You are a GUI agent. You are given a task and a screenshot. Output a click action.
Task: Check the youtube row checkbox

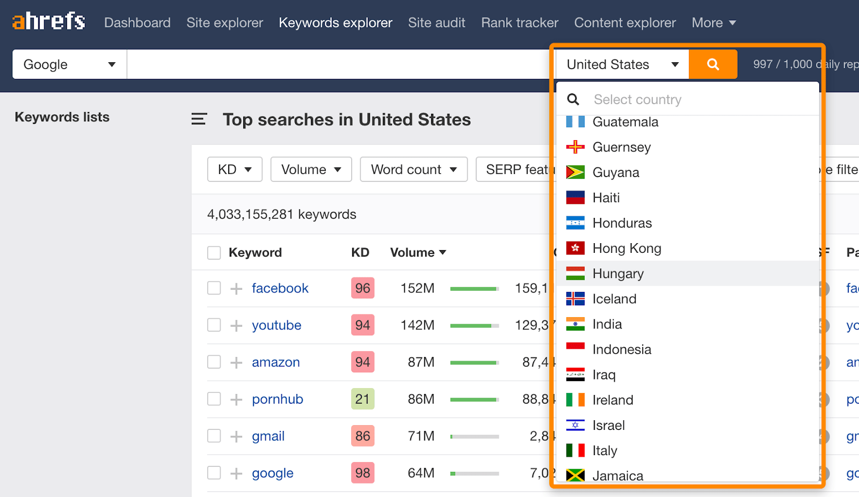pos(214,325)
